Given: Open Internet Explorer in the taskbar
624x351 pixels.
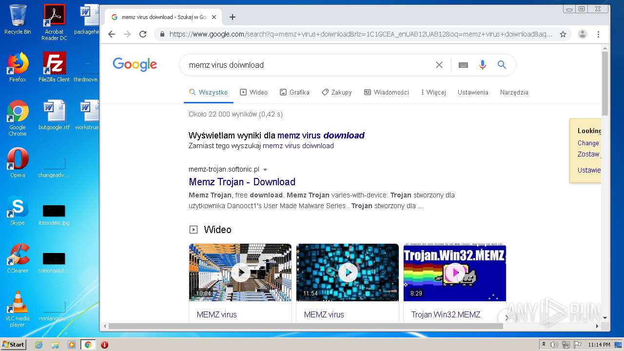Looking at the screenshot, I should 39,345.
